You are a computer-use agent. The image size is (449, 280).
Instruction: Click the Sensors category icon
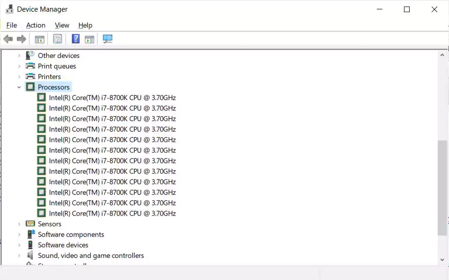(30, 223)
